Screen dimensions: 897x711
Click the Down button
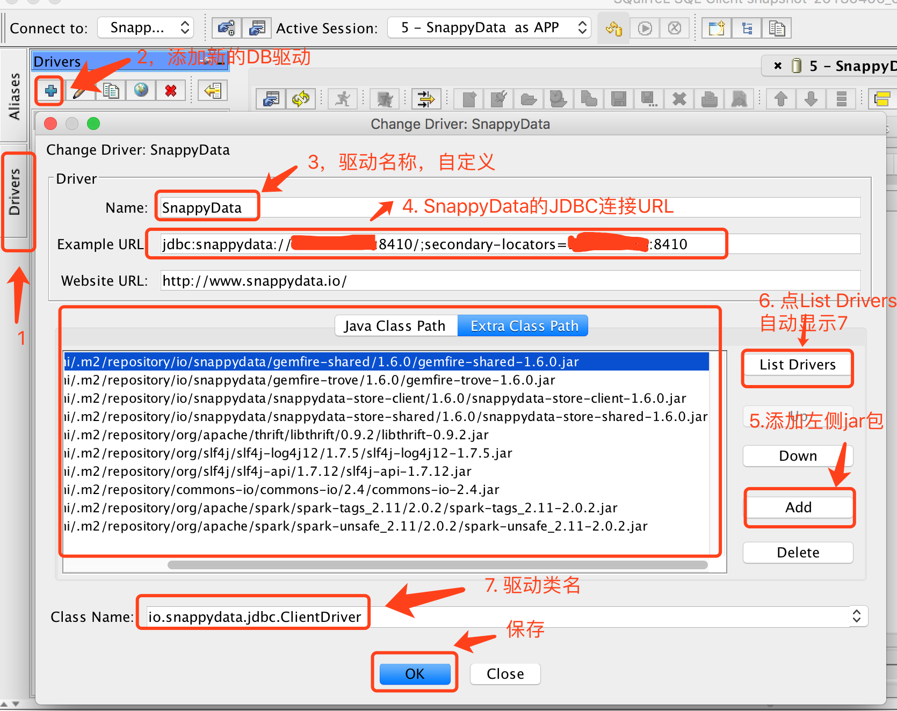[798, 456]
